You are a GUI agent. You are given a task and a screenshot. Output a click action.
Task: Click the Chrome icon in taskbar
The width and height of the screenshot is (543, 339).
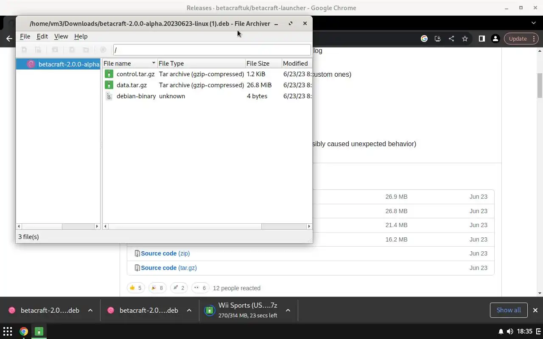24,331
